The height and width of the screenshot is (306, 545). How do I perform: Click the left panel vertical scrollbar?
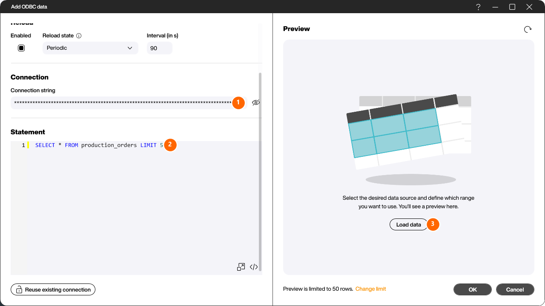pyautogui.click(x=260, y=172)
